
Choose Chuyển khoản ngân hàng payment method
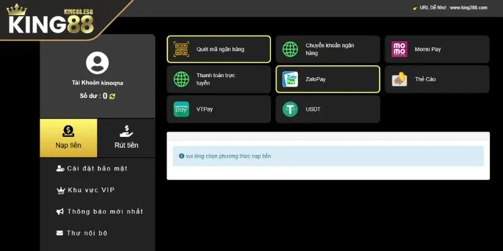[x=328, y=50]
